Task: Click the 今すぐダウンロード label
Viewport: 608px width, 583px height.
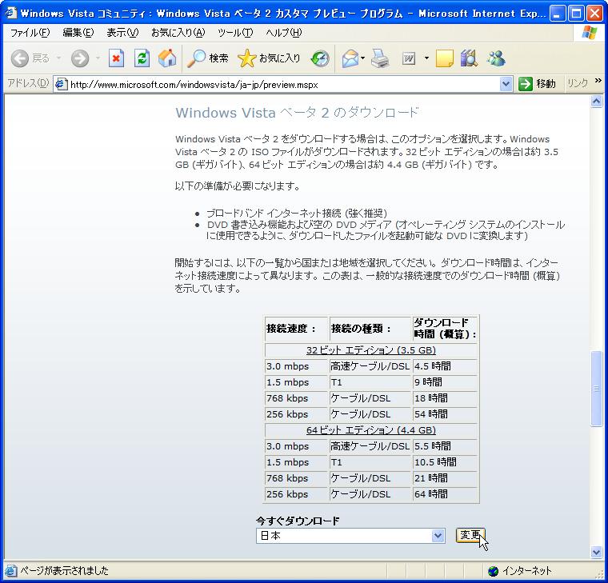Action: point(298,521)
